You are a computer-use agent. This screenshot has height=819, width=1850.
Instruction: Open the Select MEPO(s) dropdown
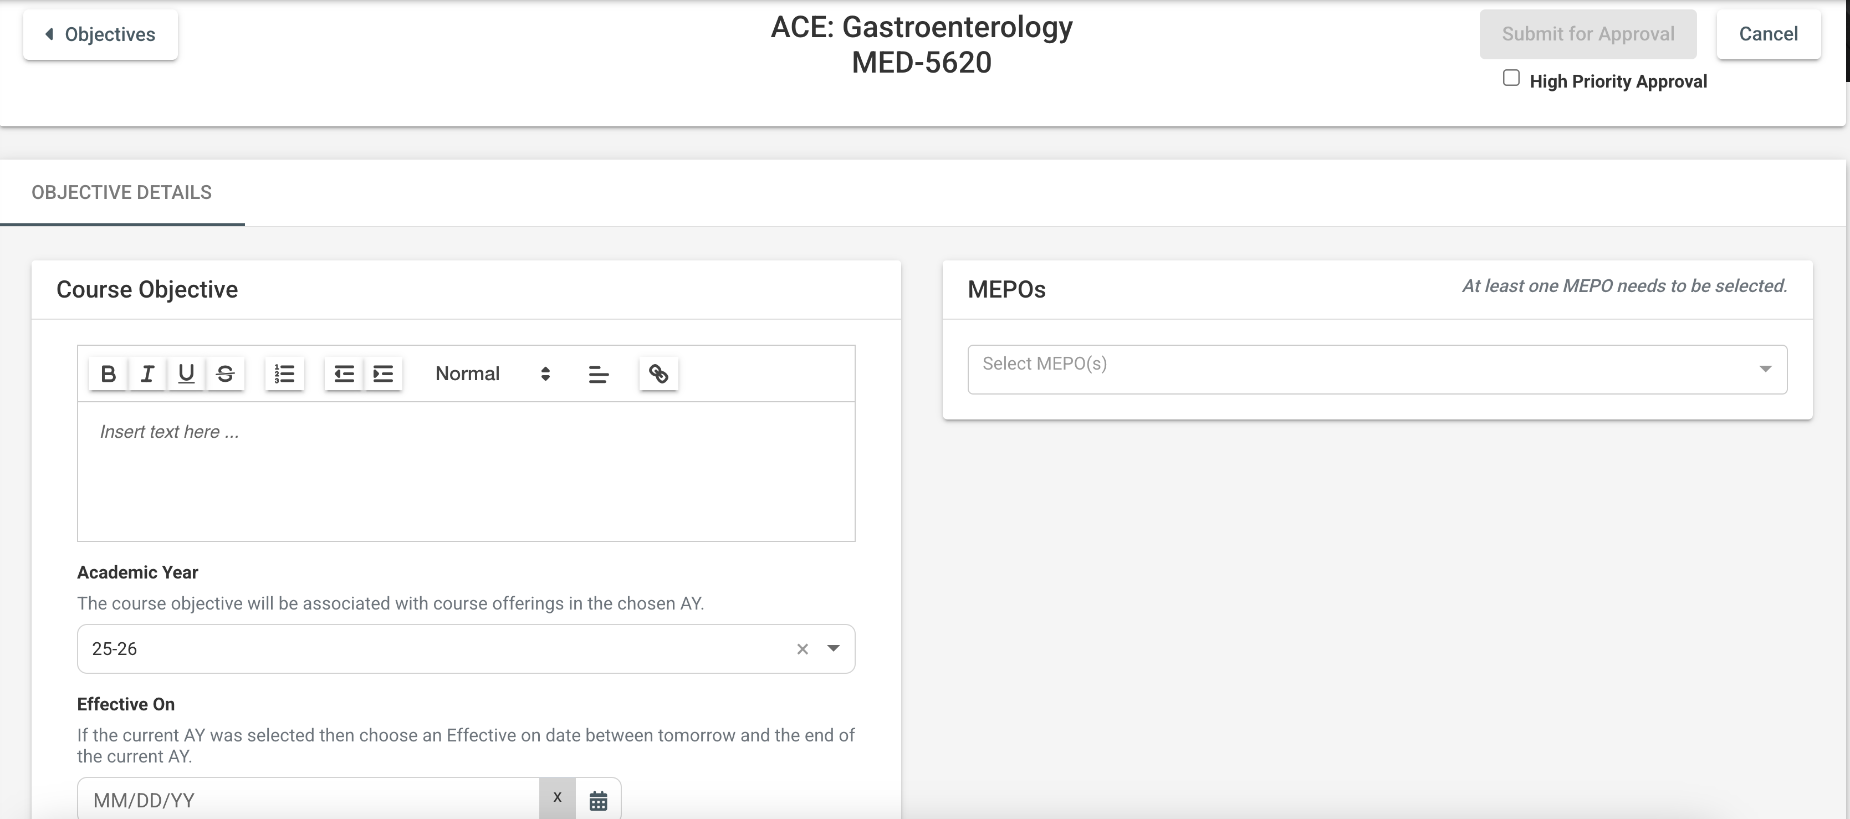point(1377,369)
